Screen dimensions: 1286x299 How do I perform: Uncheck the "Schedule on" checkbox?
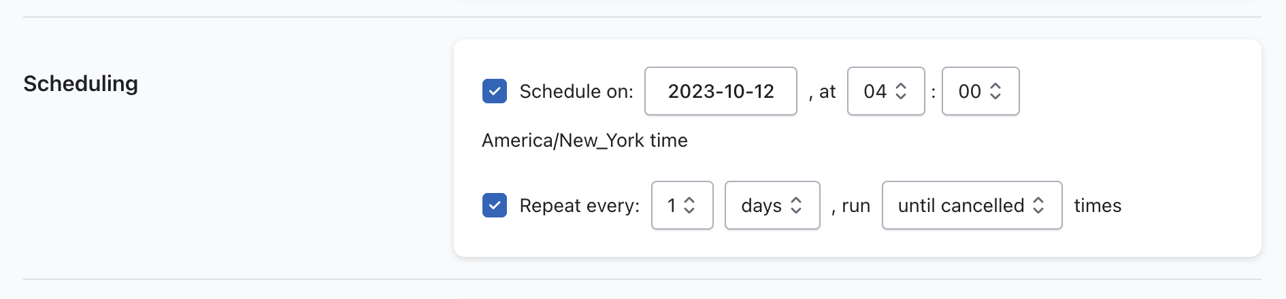(x=495, y=91)
